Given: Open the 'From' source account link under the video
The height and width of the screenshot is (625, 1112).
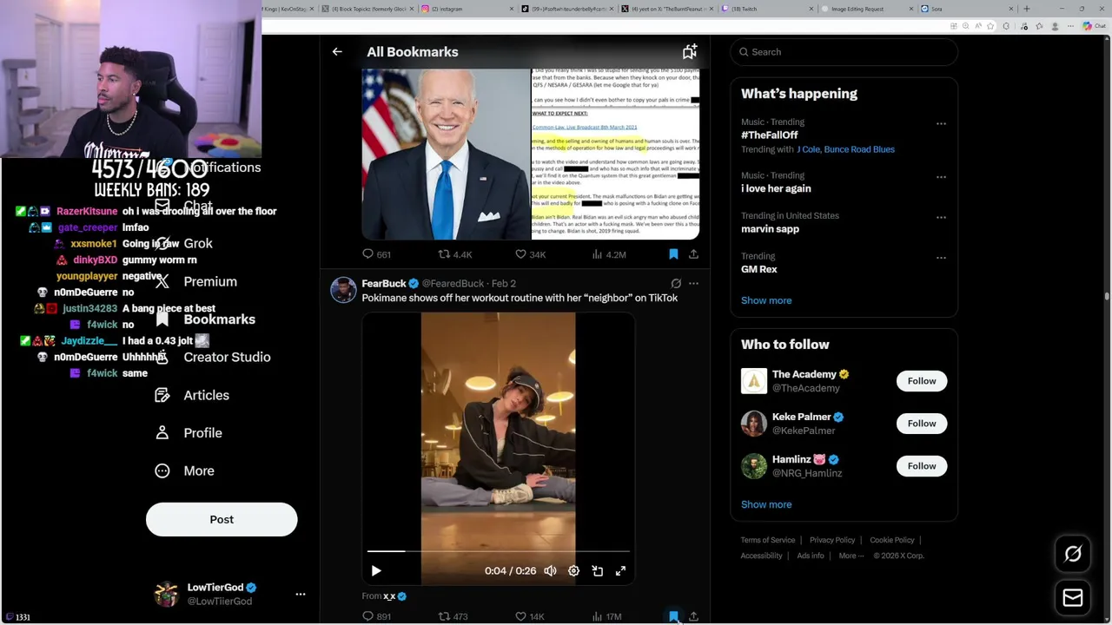Looking at the screenshot, I should (394, 596).
